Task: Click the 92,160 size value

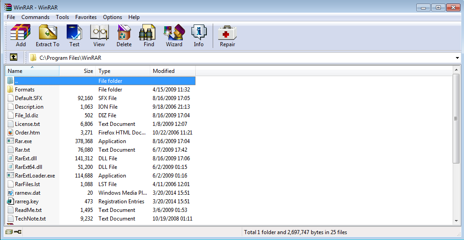Action: tap(85, 98)
